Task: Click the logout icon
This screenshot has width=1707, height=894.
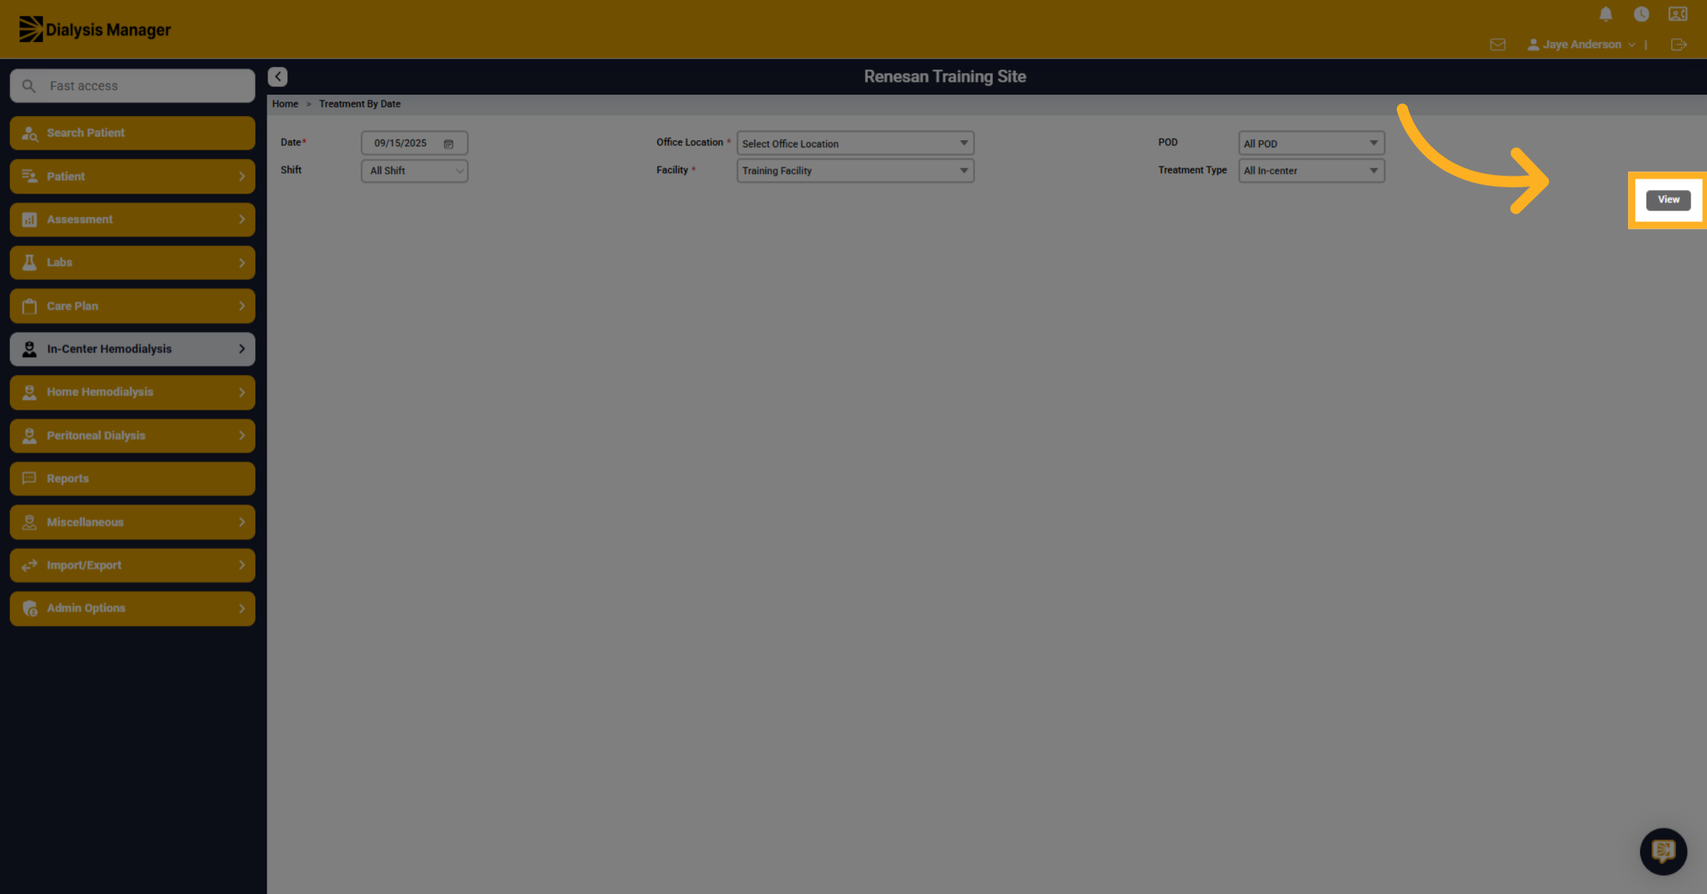Action: point(1679,45)
